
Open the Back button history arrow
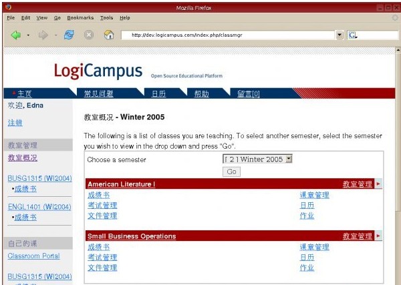click(x=28, y=35)
